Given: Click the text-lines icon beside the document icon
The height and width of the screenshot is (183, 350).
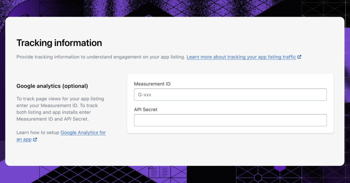Looking at the screenshot, I should point(165,172).
